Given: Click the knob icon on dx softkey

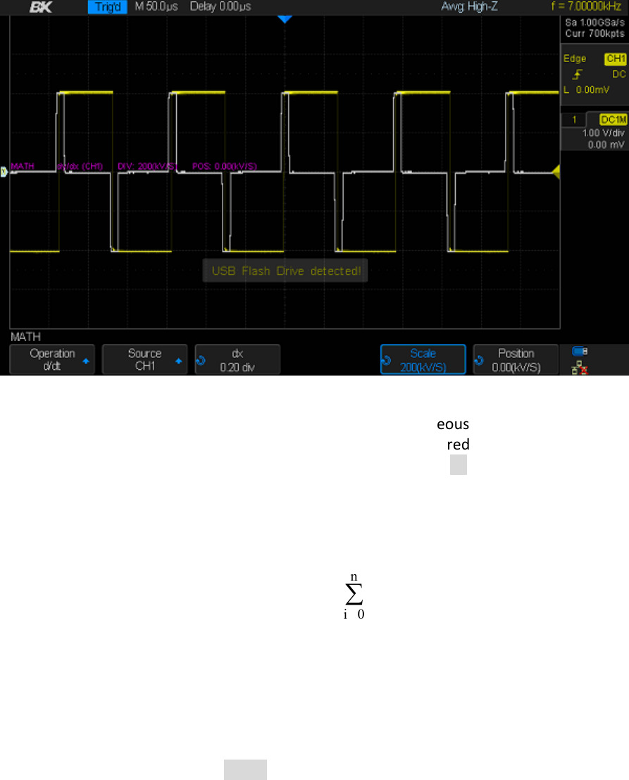Looking at the screenshot, I should (x=201, y=360).
